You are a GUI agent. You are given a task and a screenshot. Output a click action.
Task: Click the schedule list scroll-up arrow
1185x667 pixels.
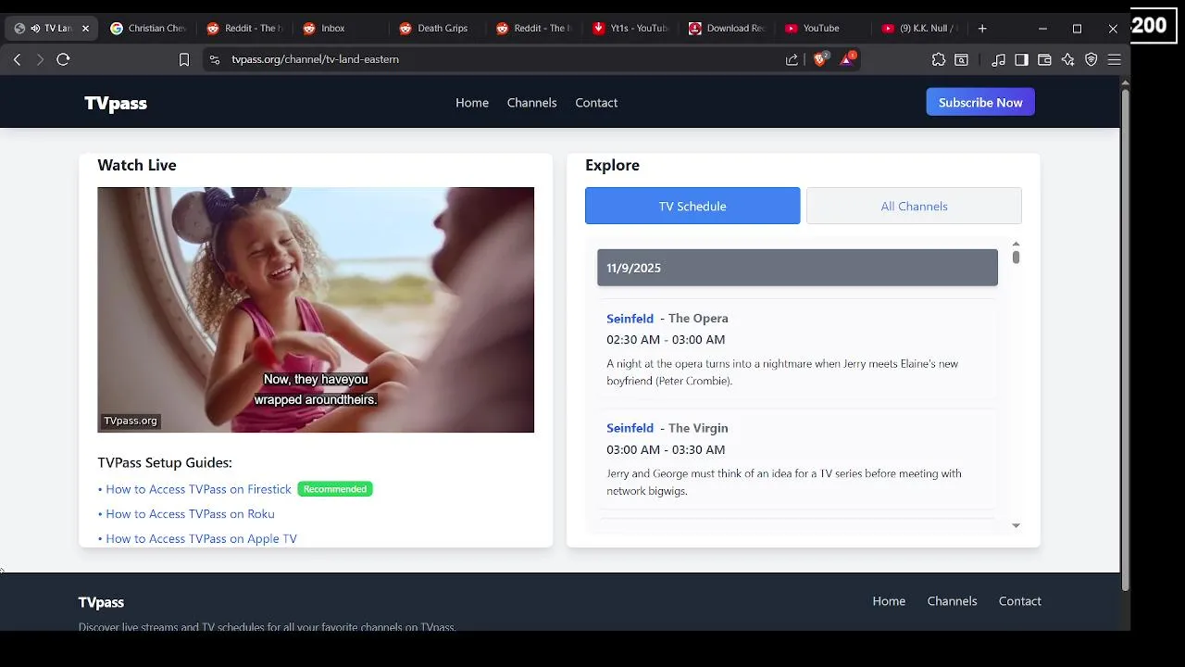tap(1016, 244)
